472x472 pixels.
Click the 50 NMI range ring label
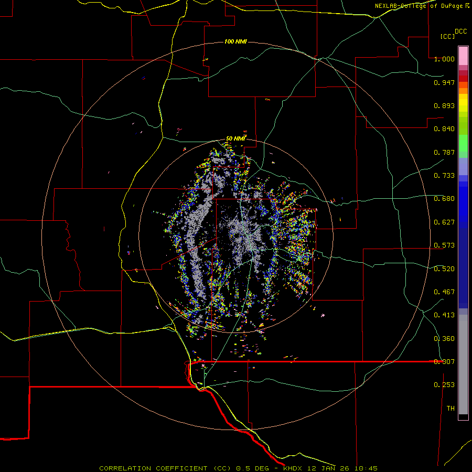235,138
